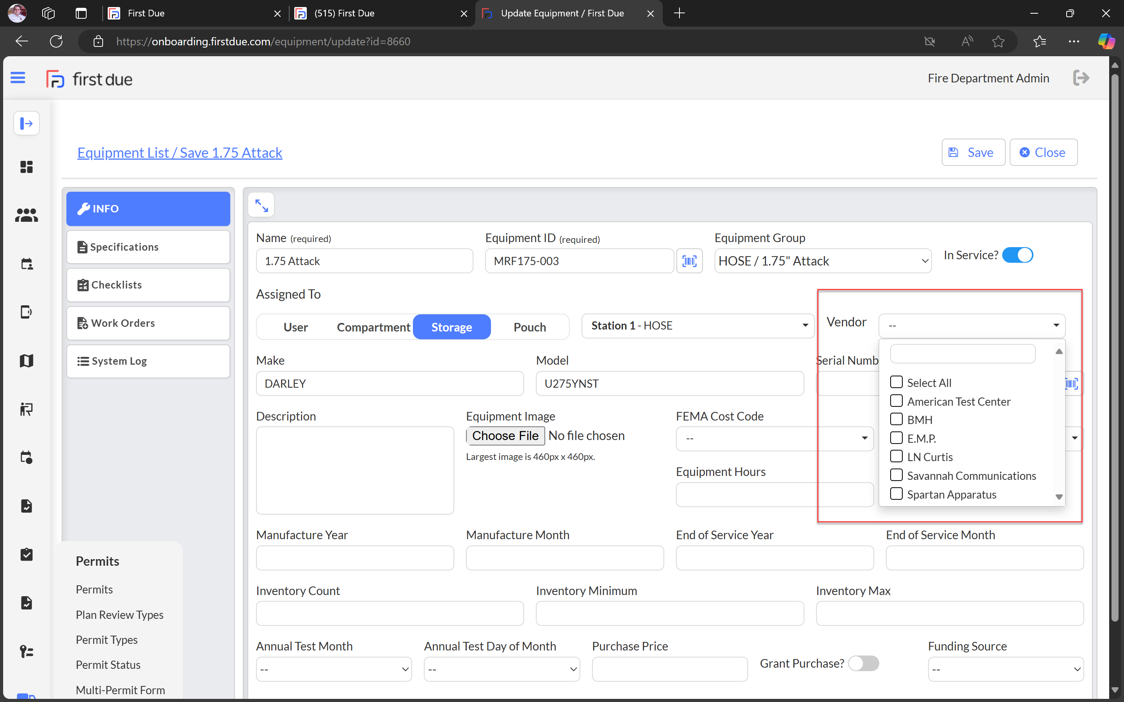1124x702 pixels.
Task: Open the Funding Source dropdown
Action: pyautogui.click(x=1006, y=669)
